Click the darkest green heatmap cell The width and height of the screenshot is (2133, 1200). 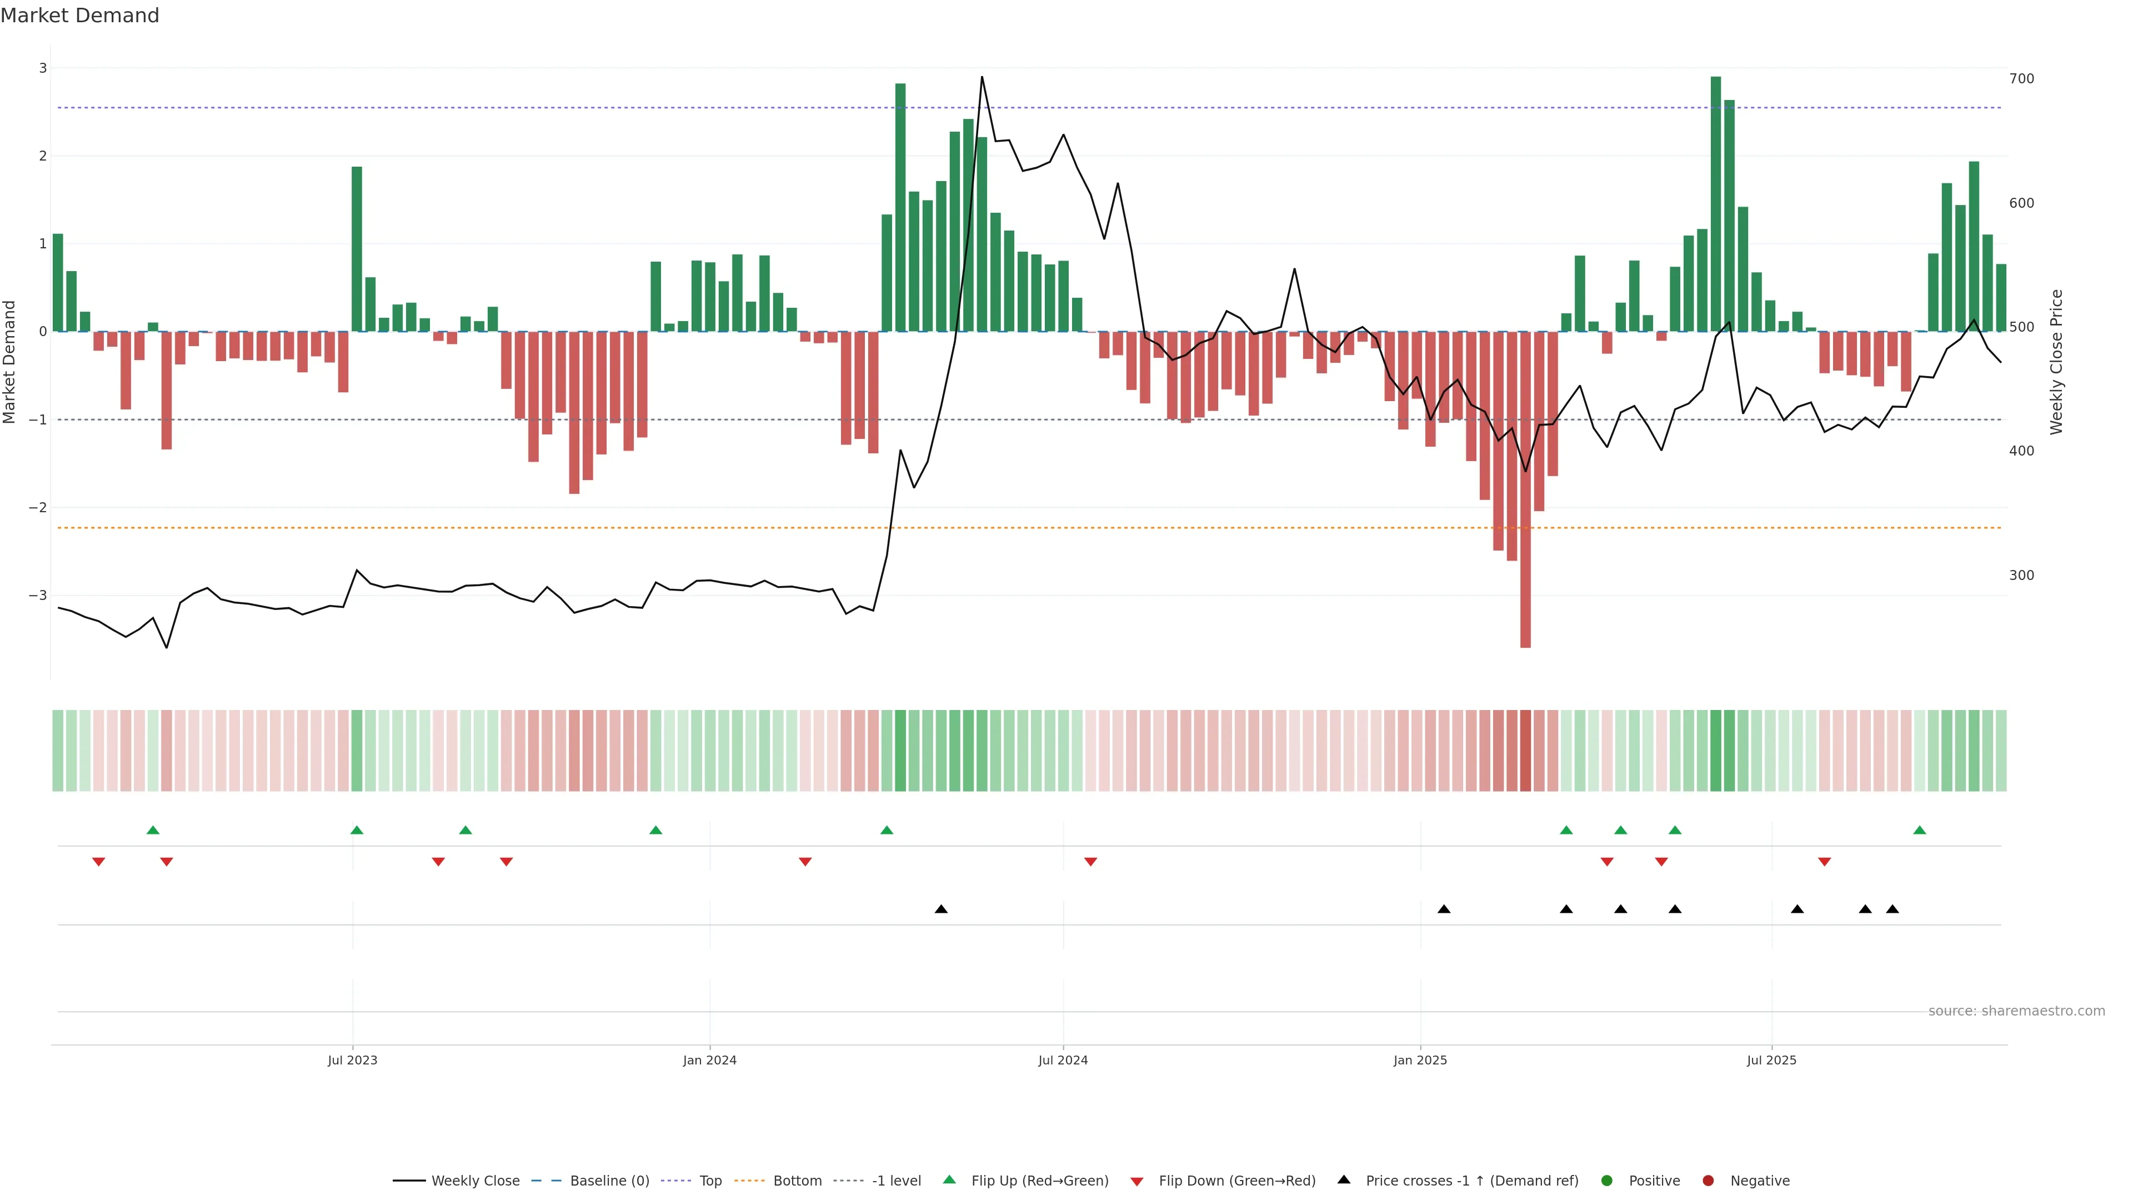[x=1716, y=751]
